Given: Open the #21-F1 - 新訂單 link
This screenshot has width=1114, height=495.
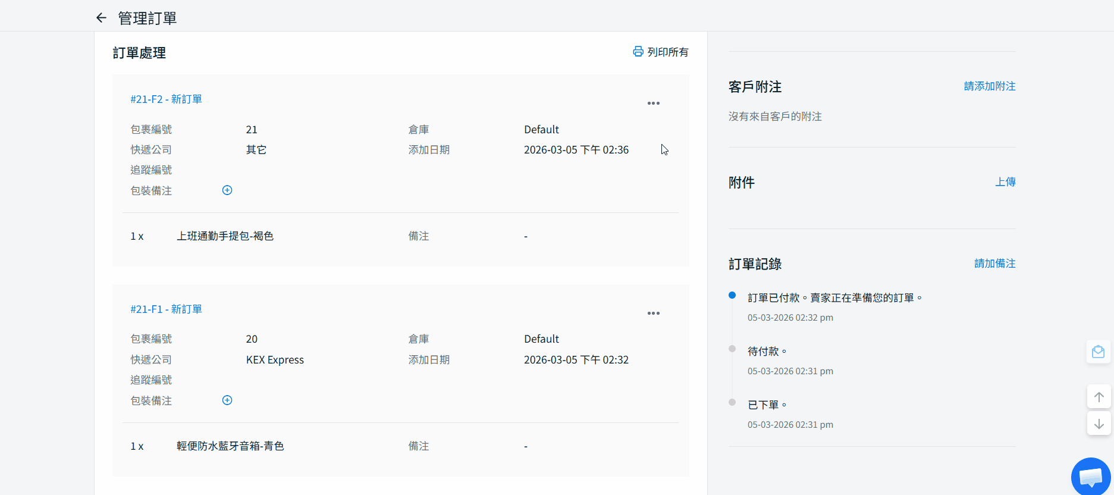Looking at the screenshot, I should [x=166, y=309].
